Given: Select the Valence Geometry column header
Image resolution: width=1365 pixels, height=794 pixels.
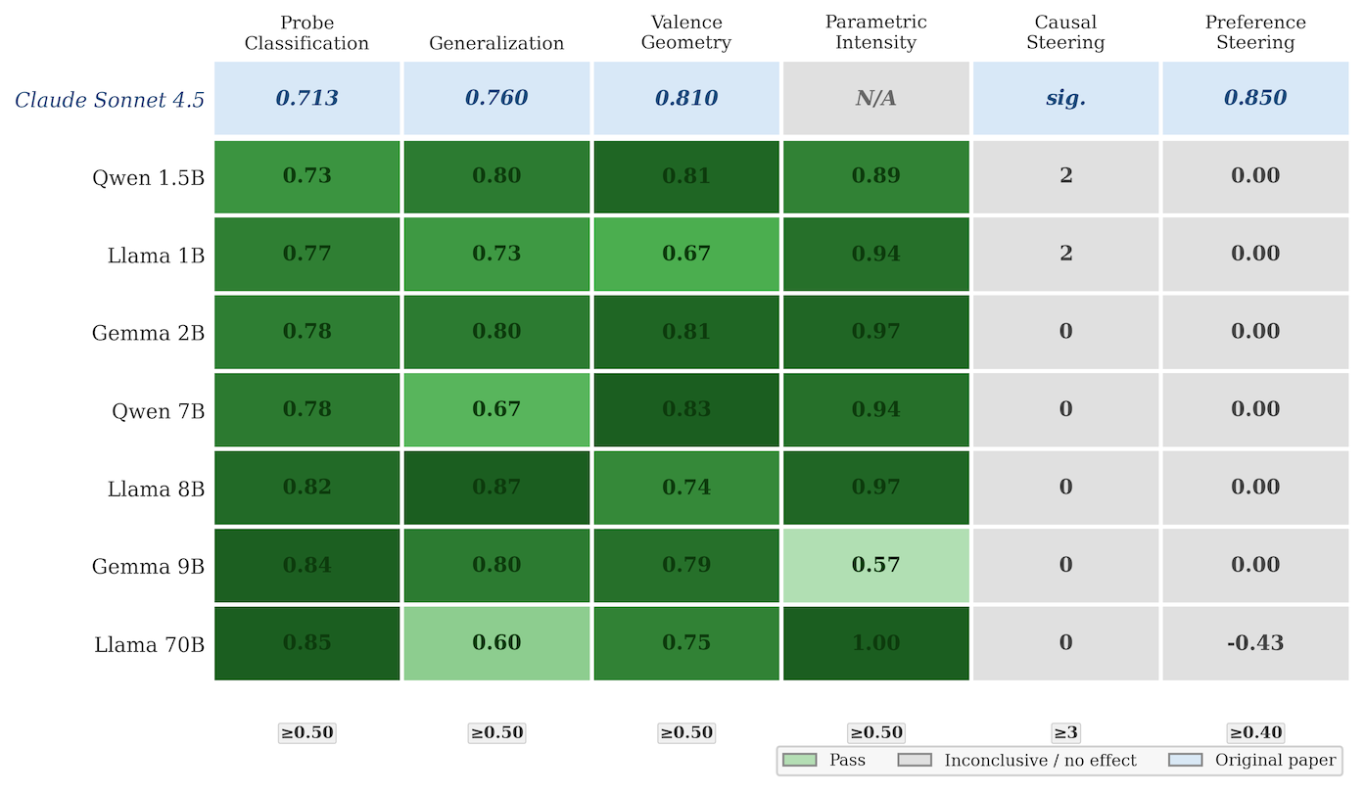Looking at the screenshot, I should point(686,32).
